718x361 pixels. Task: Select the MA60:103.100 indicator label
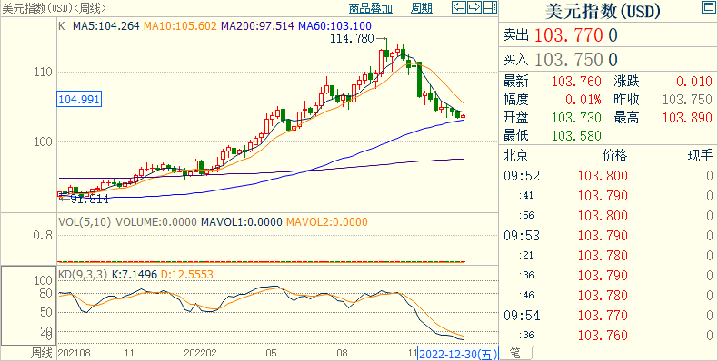(334, 26)
